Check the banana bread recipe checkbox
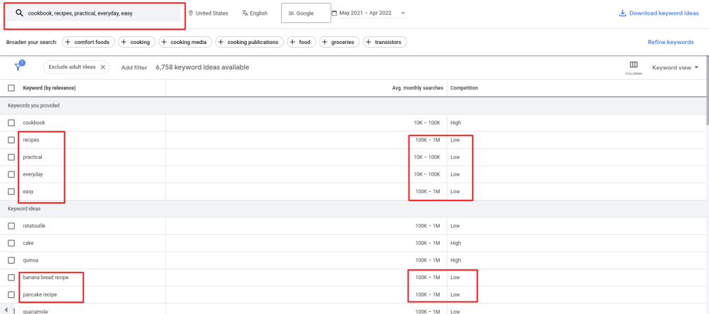 (11, 278)
